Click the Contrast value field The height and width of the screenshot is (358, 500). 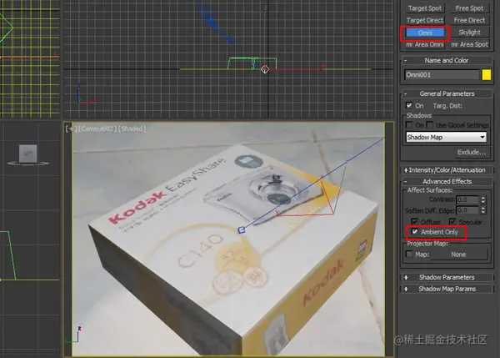[467, 200]
